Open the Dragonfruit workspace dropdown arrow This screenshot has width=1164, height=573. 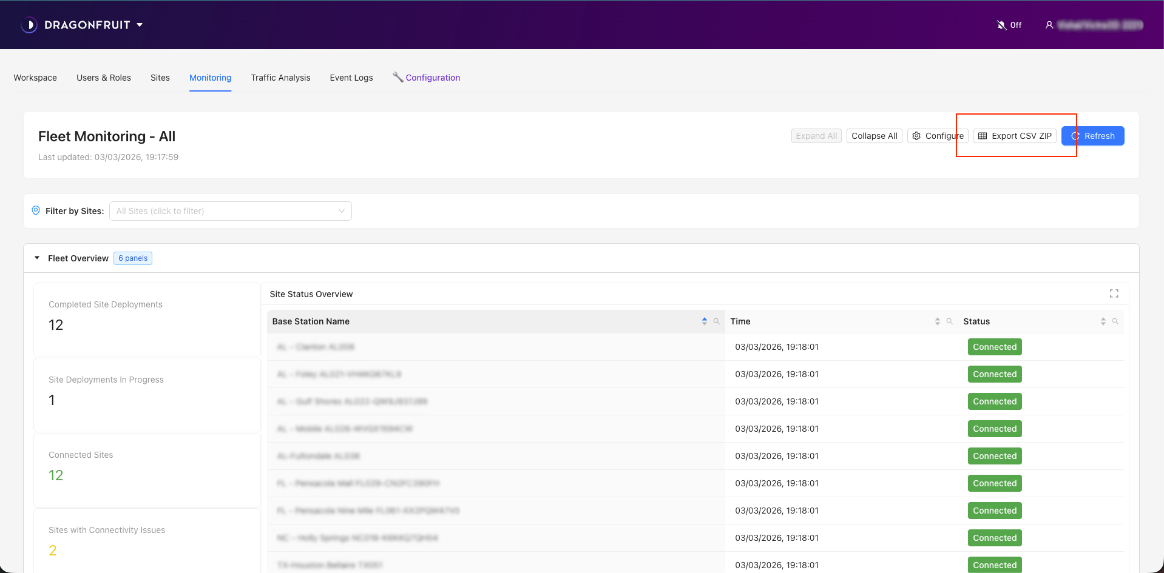pos(140,25)
